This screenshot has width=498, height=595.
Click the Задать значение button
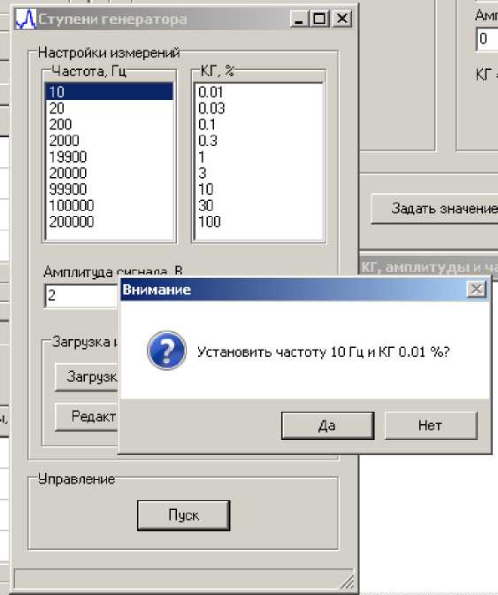[x=434, y=208]
